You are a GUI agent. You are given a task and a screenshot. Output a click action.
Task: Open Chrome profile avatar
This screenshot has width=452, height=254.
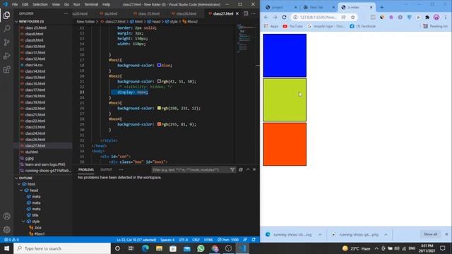click(x=436, y=17)
